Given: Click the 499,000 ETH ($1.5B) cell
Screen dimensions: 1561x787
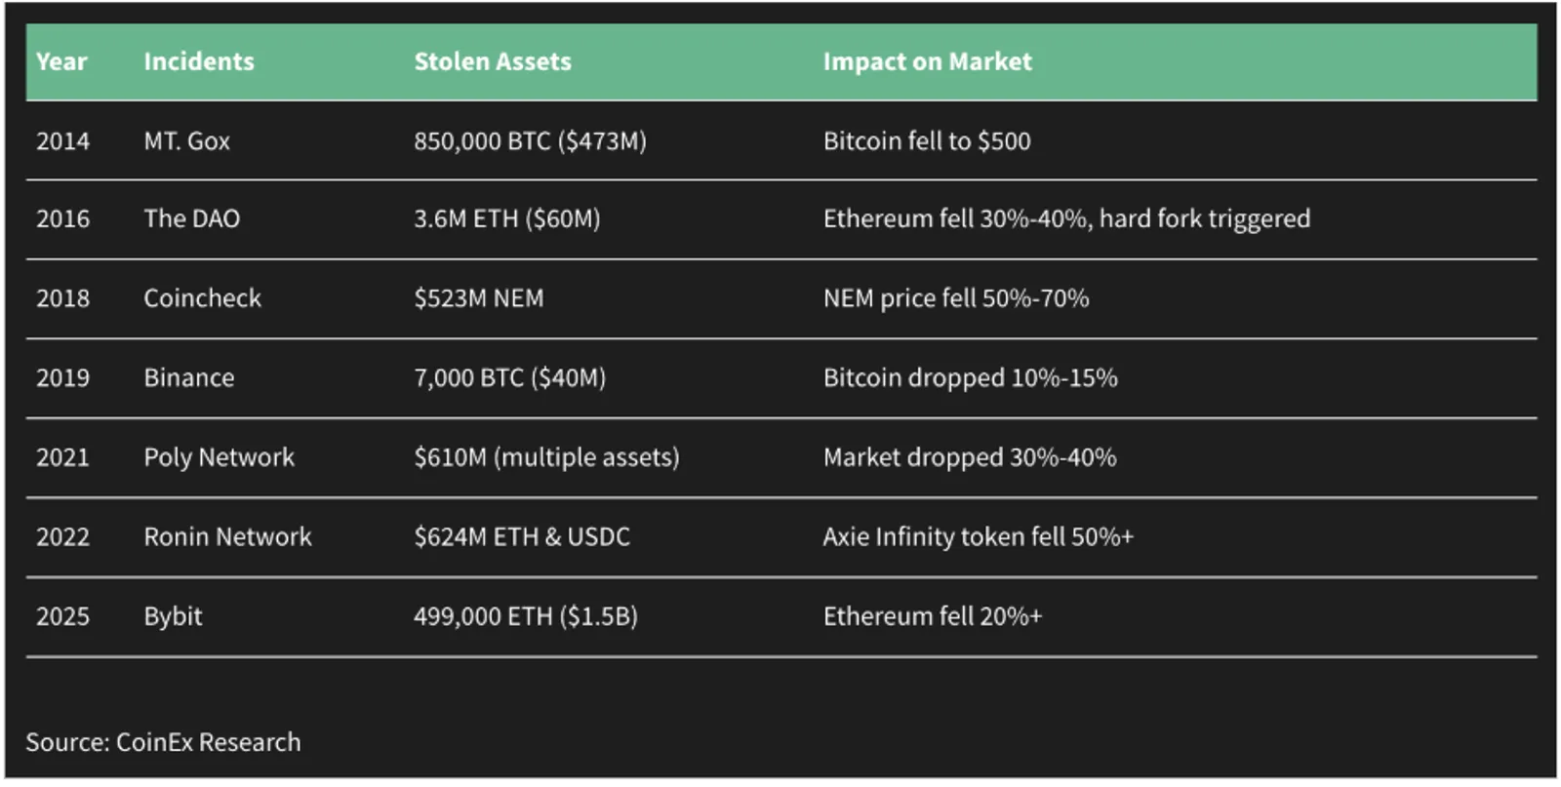Looking at the screenshot, I should coord(526,616).
